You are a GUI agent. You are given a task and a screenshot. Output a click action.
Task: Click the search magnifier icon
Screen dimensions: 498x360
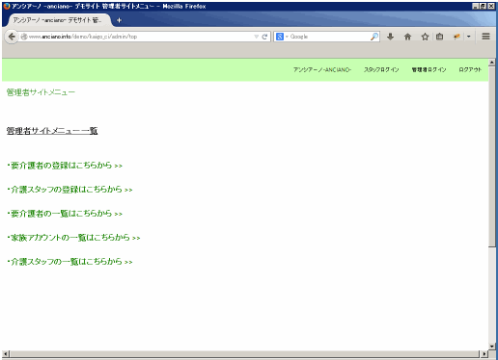point(374,37)
